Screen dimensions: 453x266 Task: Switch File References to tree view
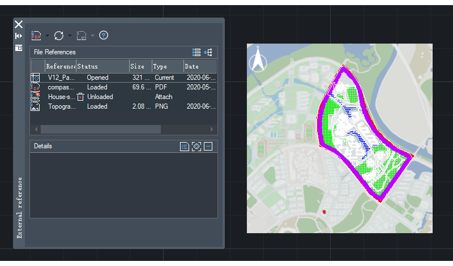[208, 52]
